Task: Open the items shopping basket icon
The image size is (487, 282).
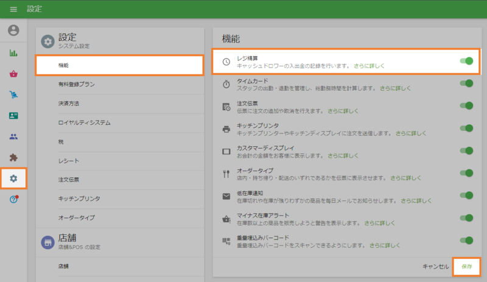Action: (13, 74)
